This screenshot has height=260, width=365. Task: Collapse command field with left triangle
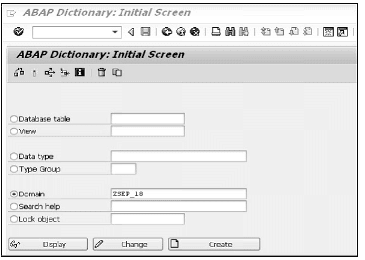pyautogui.click(x=132, y=32)
